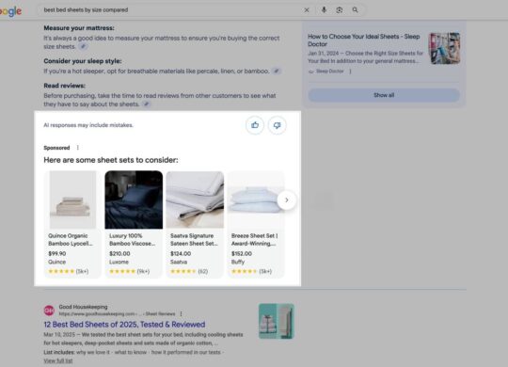Open Saatva Signature Sateen product image

tap(195, 199)
